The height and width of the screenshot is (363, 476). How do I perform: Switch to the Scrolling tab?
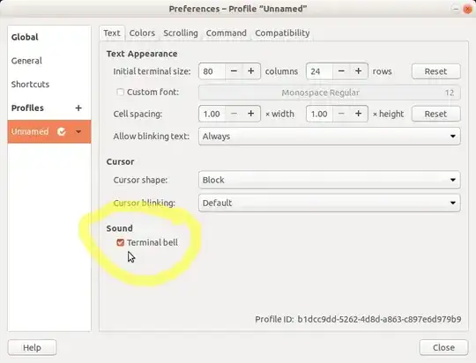click(181, 33)
